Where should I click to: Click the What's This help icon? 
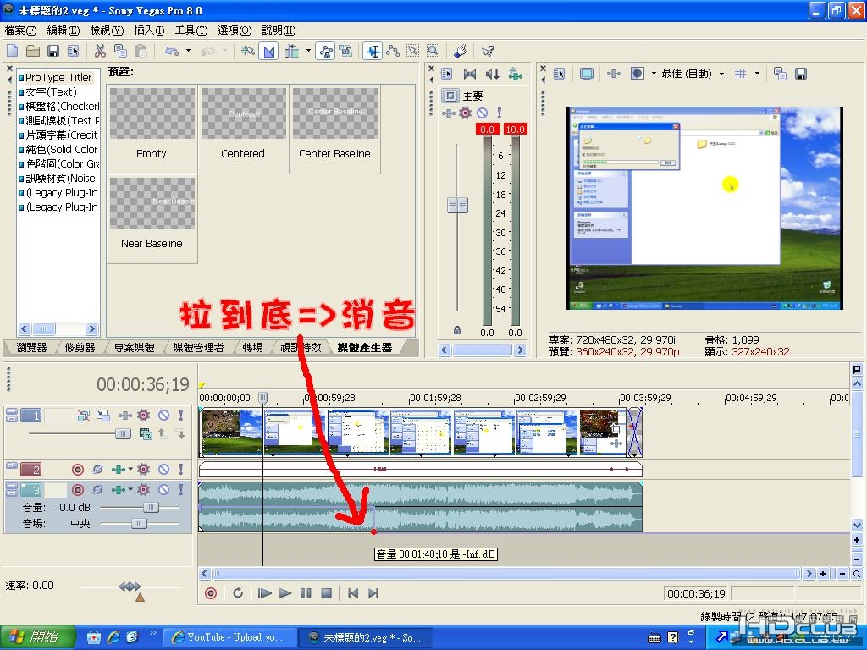pos(488,51)
